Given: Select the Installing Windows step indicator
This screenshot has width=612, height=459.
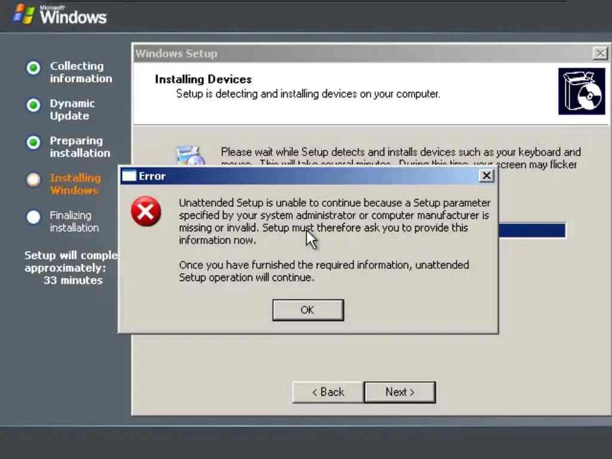Looking at the screenshot, I should 33,179.
